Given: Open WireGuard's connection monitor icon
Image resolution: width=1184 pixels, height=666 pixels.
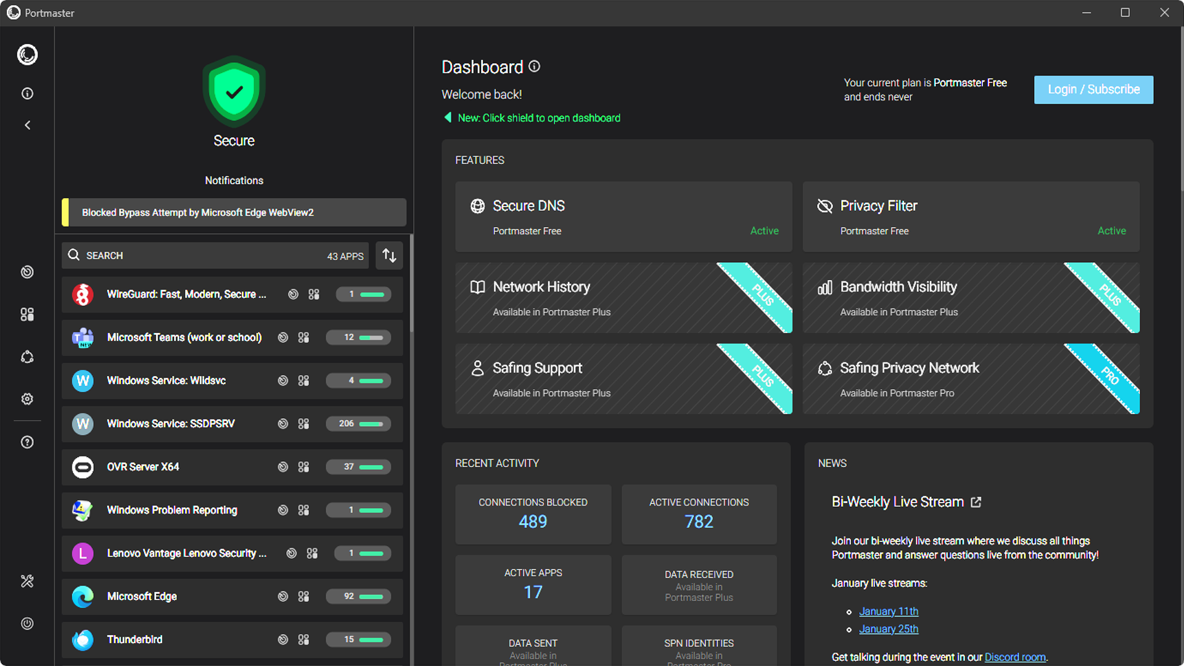Looking at the screenshot, I should (x=294, y=294).
